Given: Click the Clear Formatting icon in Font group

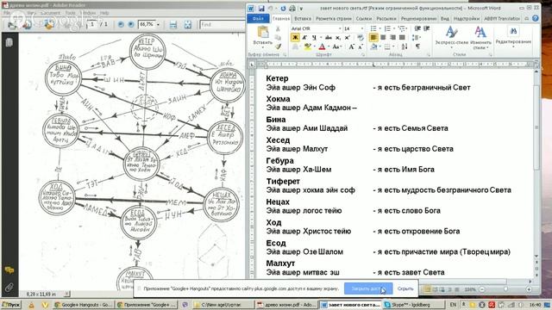Looking at the screenshot, I should pyautogui.click(x=361, y=37).
